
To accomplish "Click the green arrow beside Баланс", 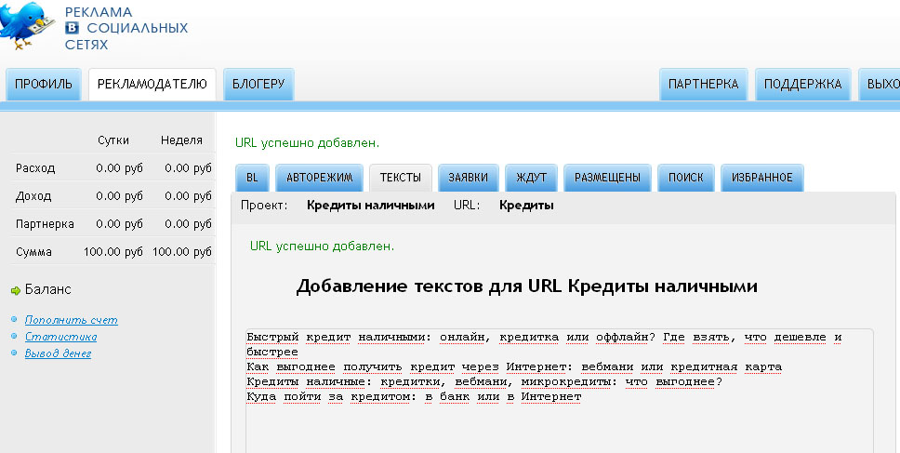I will [x=16, y=291].
